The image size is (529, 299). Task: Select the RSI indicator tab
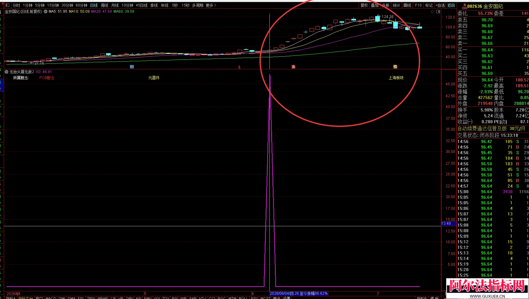pos(175,298)
